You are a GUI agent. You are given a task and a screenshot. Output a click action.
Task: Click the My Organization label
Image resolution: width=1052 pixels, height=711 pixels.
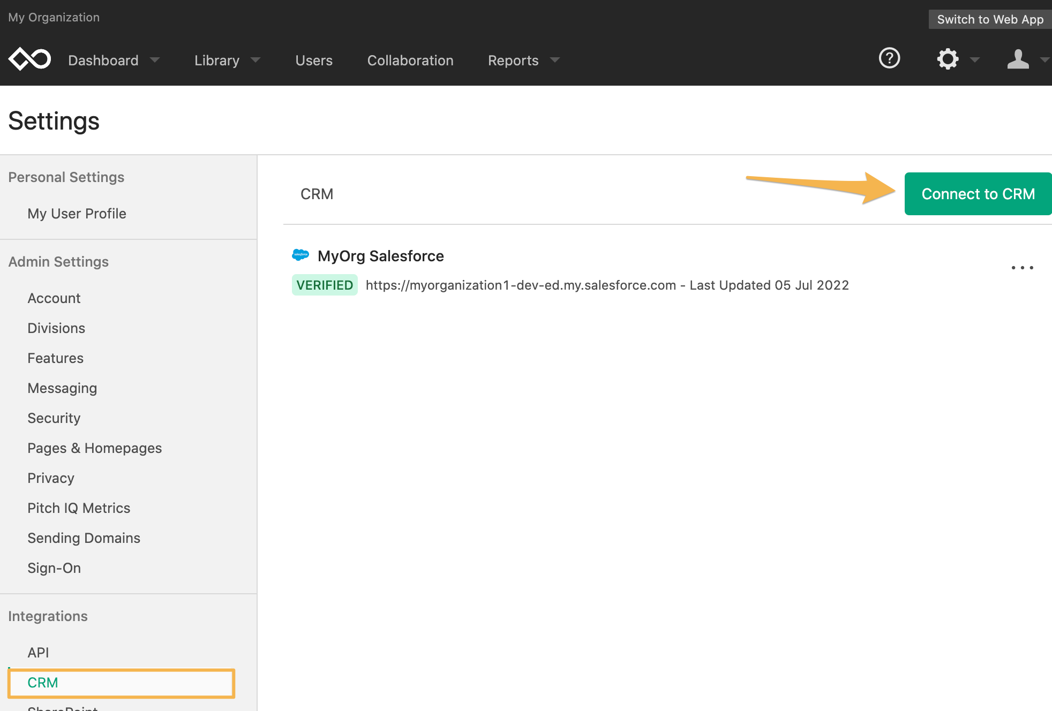tap(54, 17)
